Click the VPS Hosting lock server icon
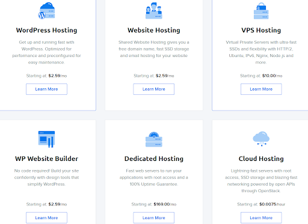Viewport: 308px width, 224px height. point(261,11)
